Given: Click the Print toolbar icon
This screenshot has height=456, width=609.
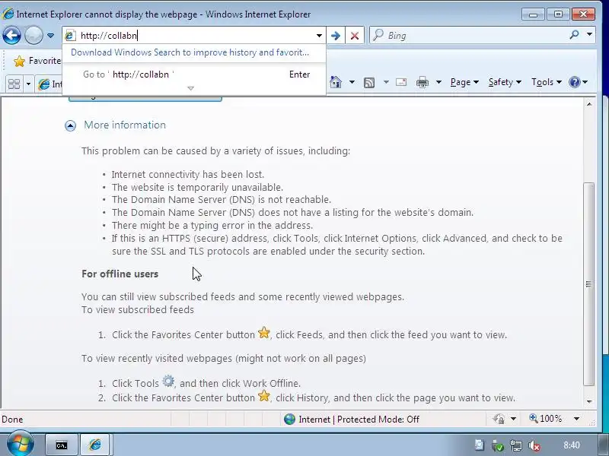Looking at the screenshot, I should click(x=422, y=82).
